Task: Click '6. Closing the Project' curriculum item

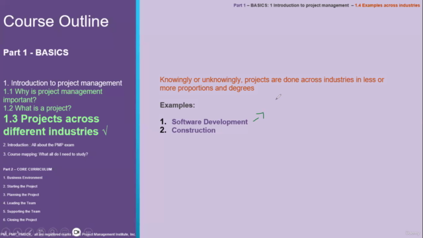Action: [20, 219]
